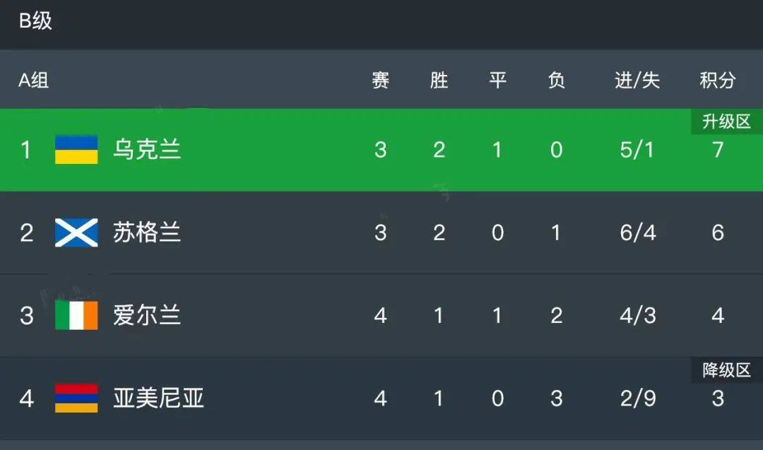Viewport: 763px width, 450px height.
Task: Click the 升级区 promotion badge
Action: 727,122
